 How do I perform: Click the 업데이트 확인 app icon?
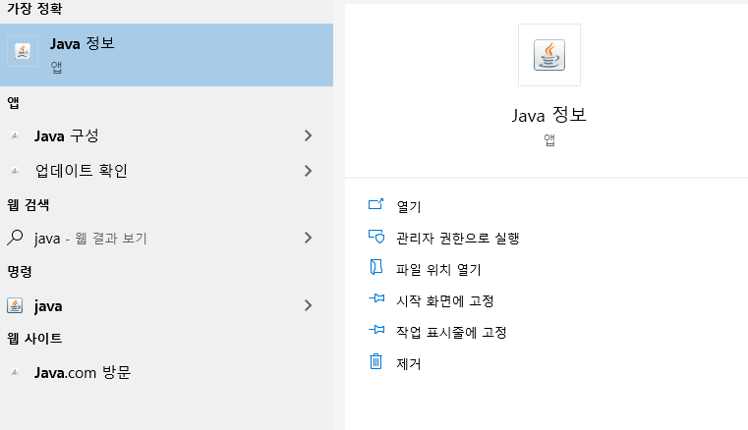[x=15, y=171]
